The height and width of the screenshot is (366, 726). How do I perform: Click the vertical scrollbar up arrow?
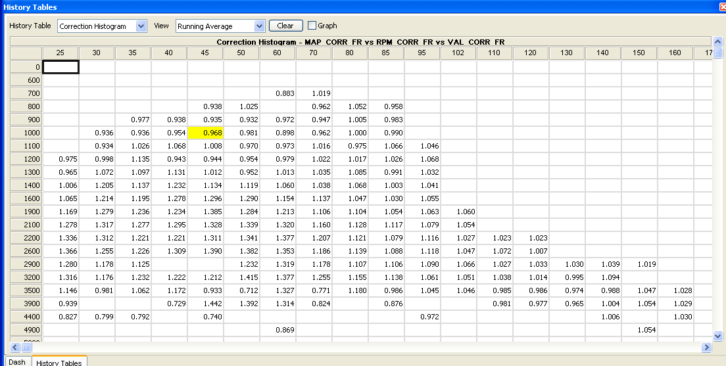coord(717,42)
